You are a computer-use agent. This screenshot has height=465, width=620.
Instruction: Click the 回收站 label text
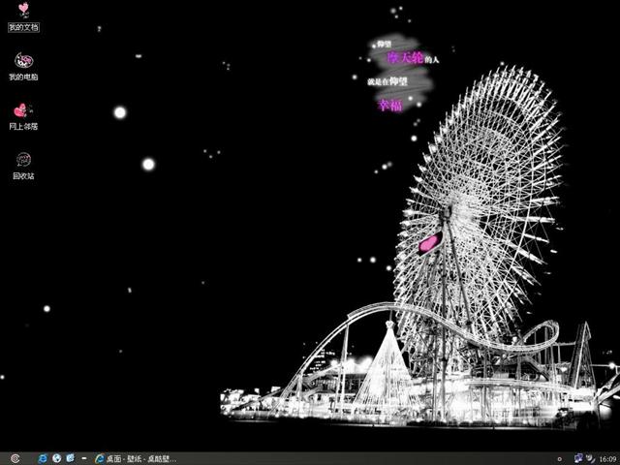23,176
